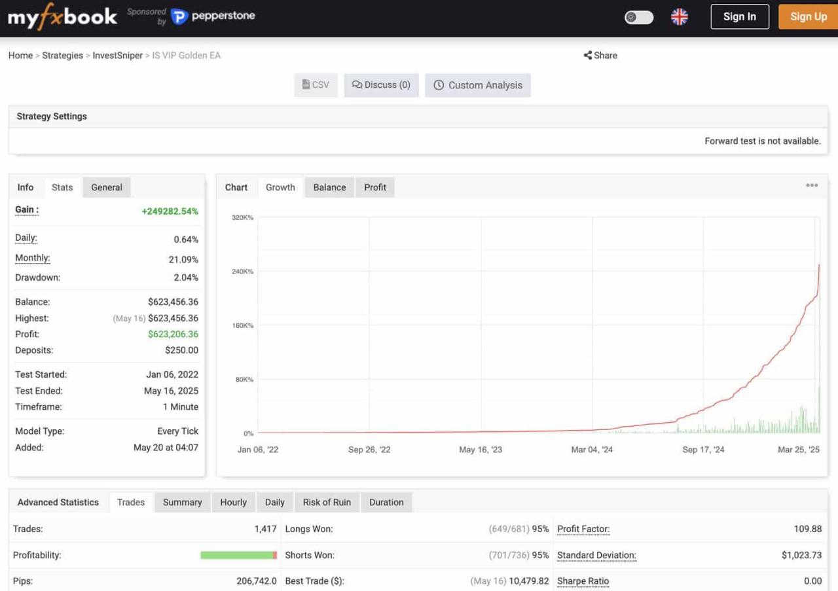Click the growth curve peak on chart
This screenshot has width=838, height=591.
[x=819, y=265]
